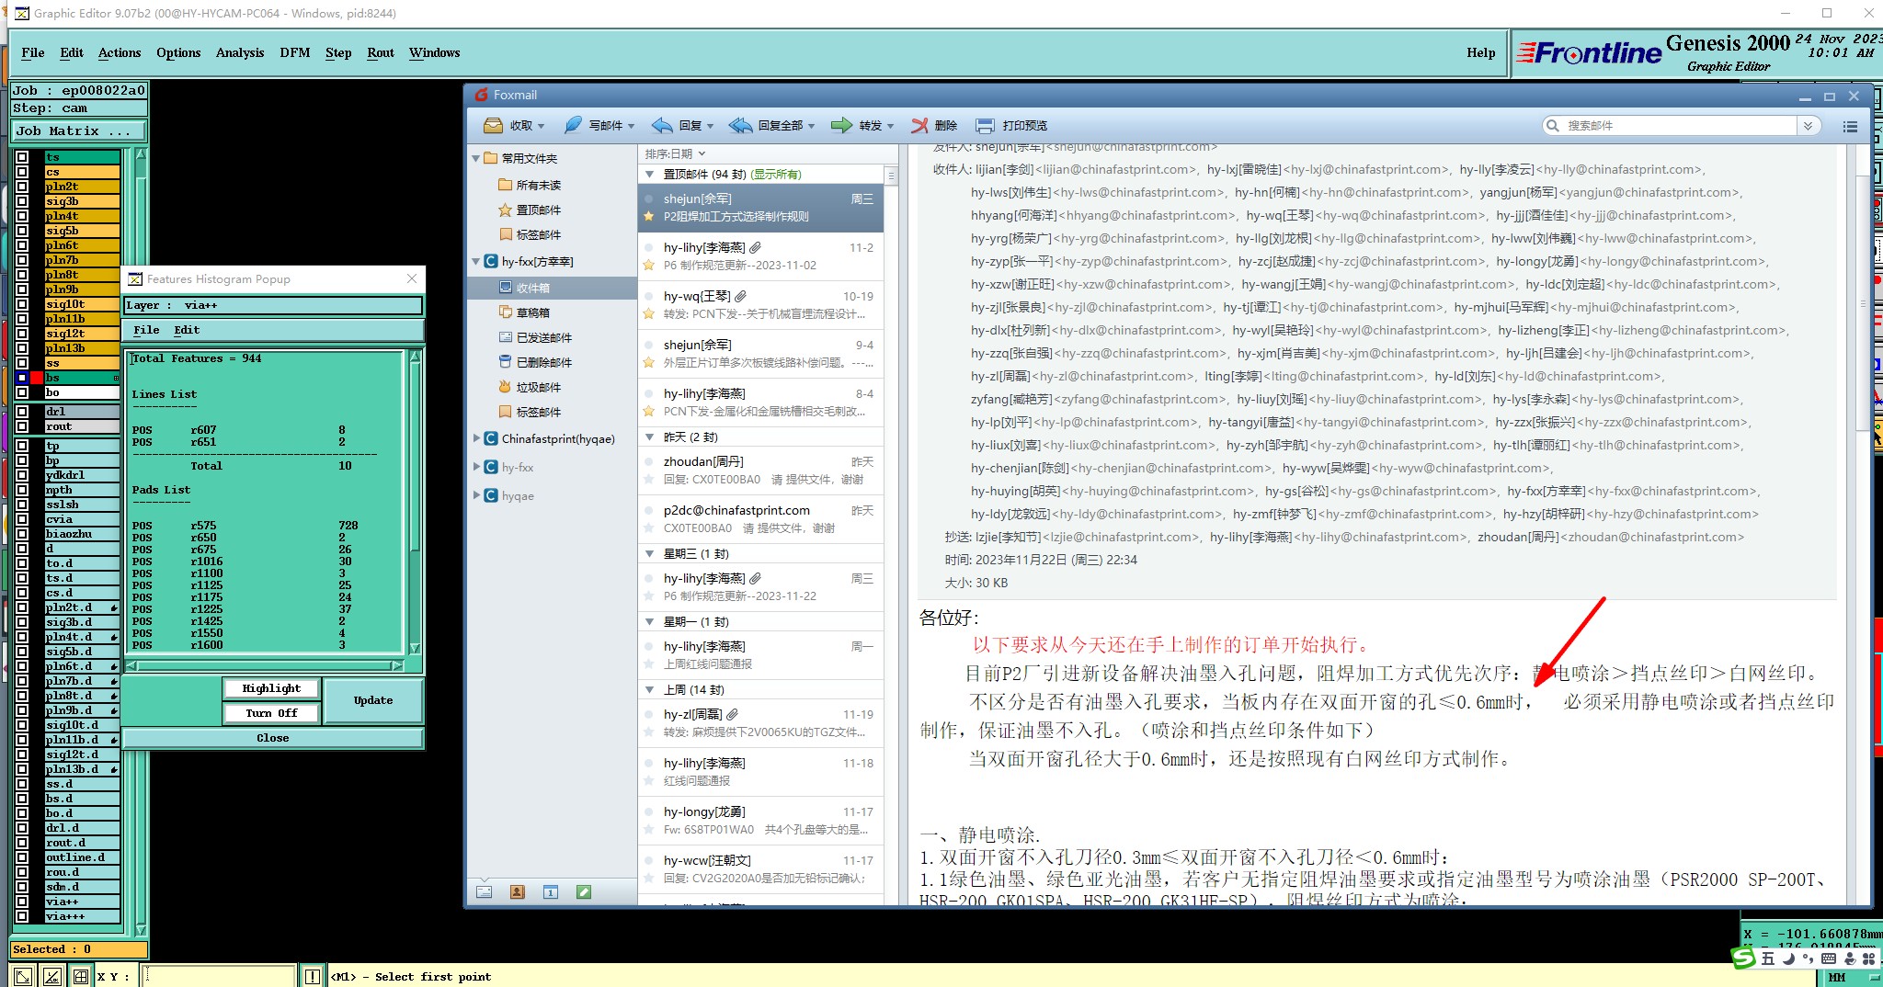Click the 打印预览 print preview icon
This screenshot has height=987, width=1883.
point(985,125)
